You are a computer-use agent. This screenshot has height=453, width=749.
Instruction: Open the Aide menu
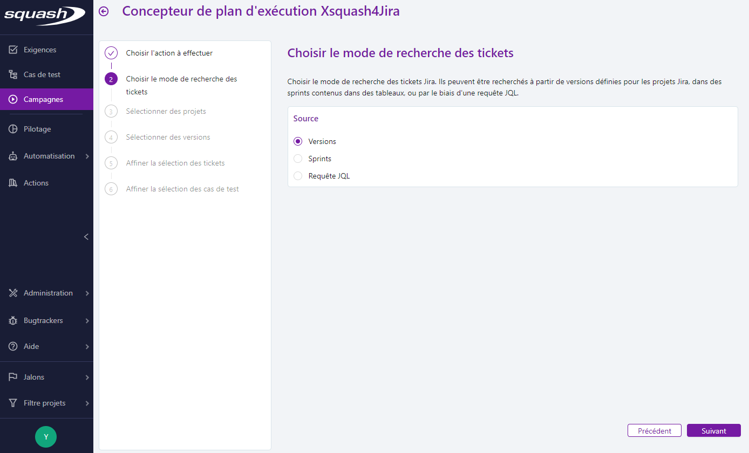coord(30,346)
